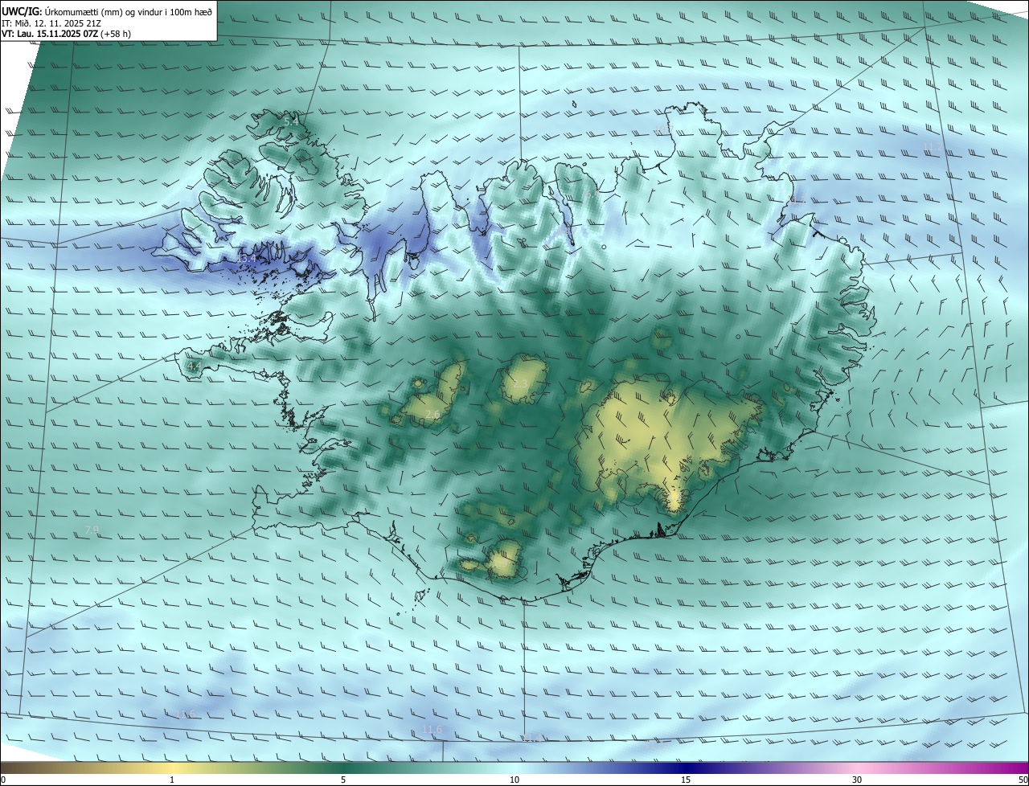The width and height of the screenshot is (1029, 786).
Task: Click the 11.2 value in the northeast sea
Action: 933,146
